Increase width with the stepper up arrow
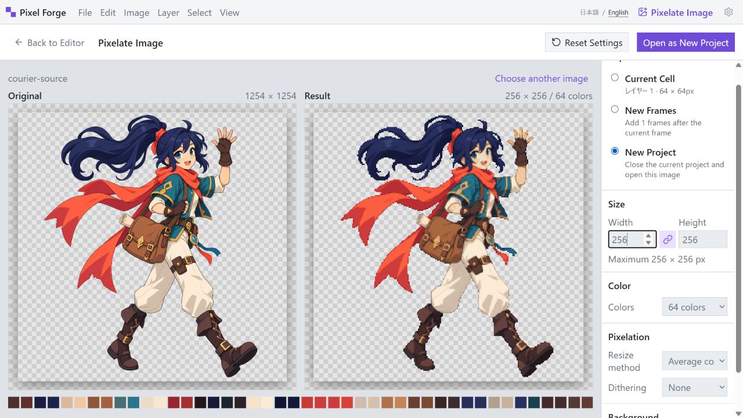The width and height of the screenshot is (743, 418). pos(648,236)
